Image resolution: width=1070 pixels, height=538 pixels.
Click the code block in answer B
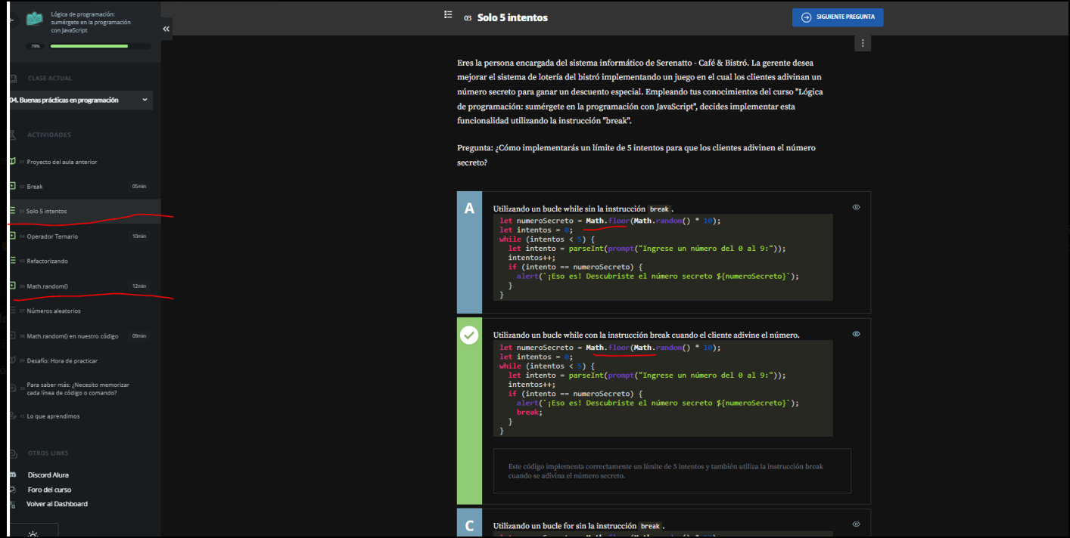pos(663,388)
